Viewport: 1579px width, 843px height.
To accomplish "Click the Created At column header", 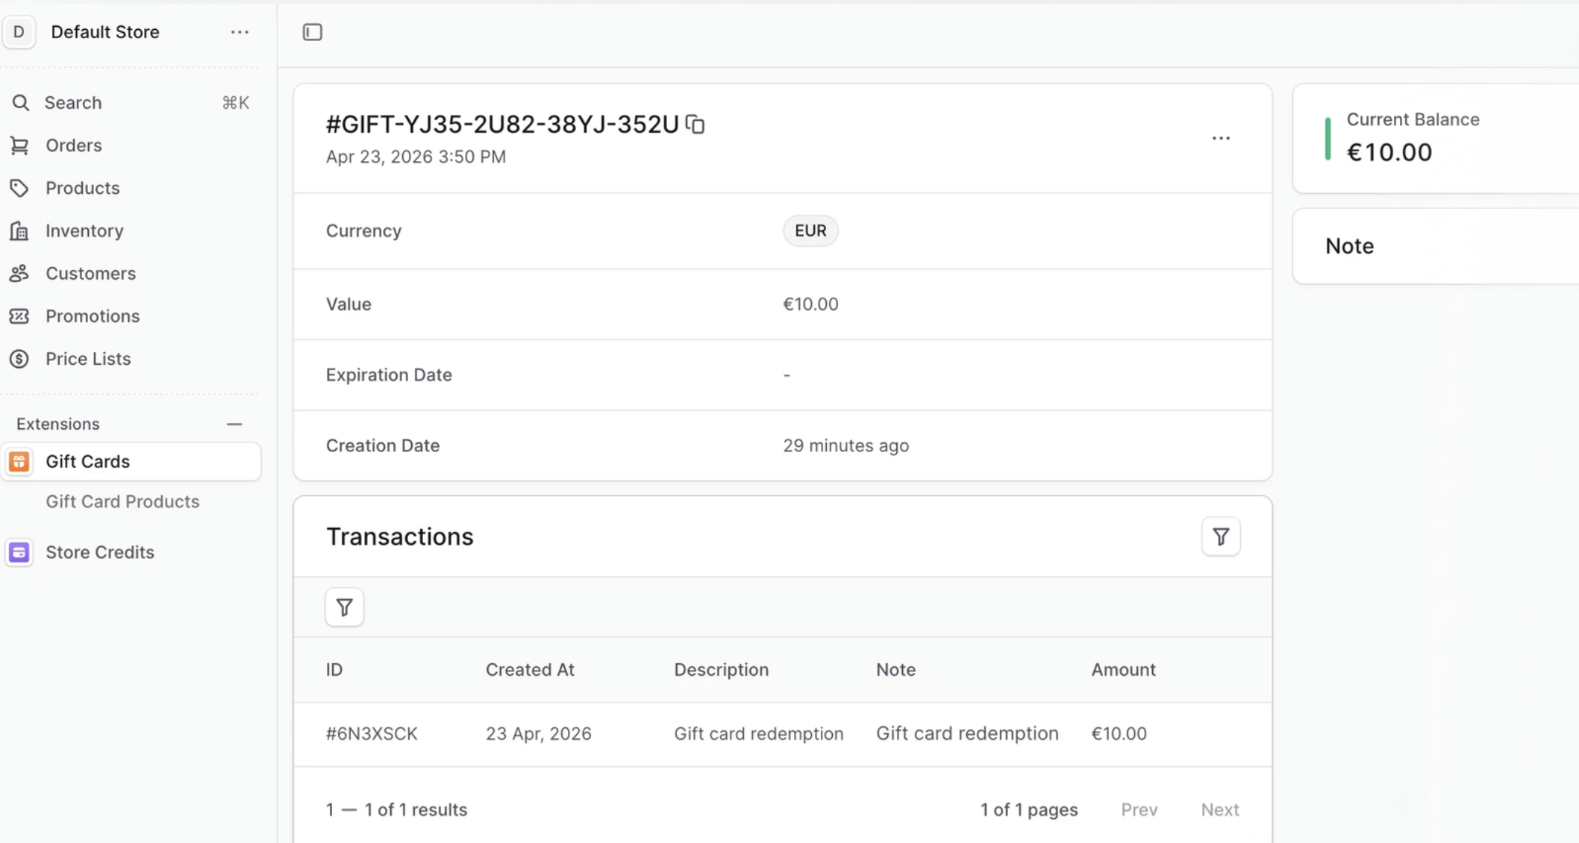I will coord(530,670).
